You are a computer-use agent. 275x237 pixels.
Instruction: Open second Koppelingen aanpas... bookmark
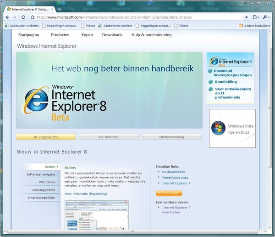coord(153,26)
